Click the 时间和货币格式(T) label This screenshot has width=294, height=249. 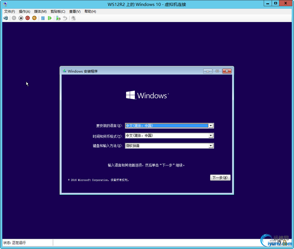click(108, 136)
